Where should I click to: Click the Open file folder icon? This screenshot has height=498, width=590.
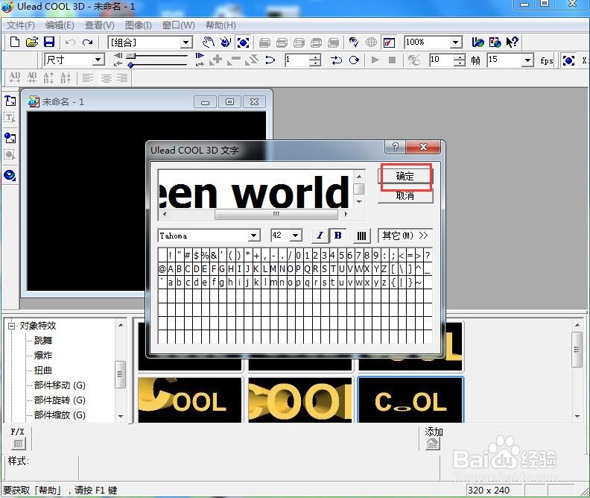coord(32,42)
